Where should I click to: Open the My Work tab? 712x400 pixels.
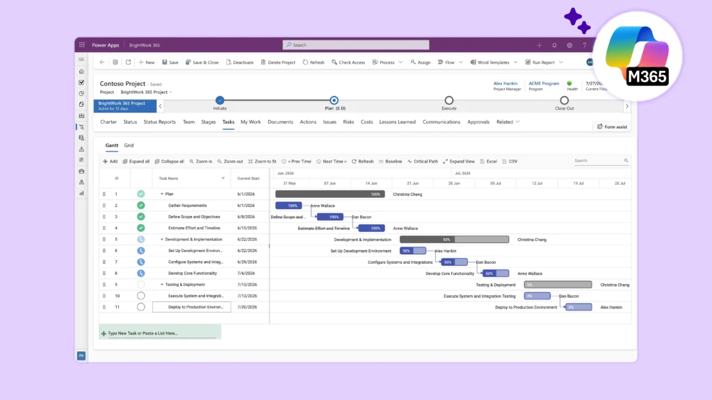point(250,122)
